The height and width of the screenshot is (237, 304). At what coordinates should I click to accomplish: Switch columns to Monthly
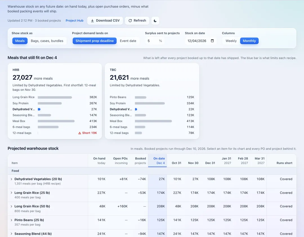point(249,41)
